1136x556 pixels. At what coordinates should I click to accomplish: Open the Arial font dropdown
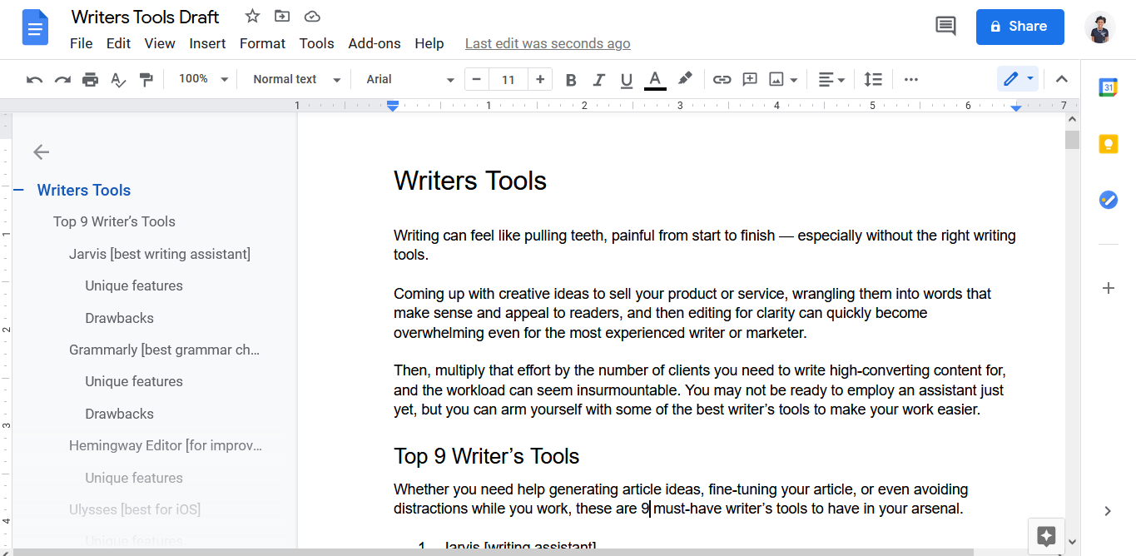click(x=410, y=79)
